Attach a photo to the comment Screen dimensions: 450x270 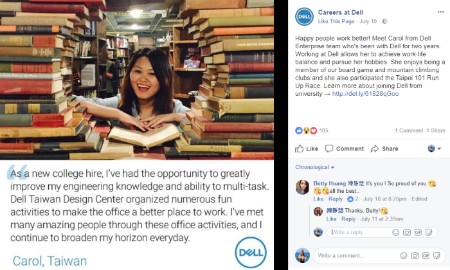coord(415,255)
